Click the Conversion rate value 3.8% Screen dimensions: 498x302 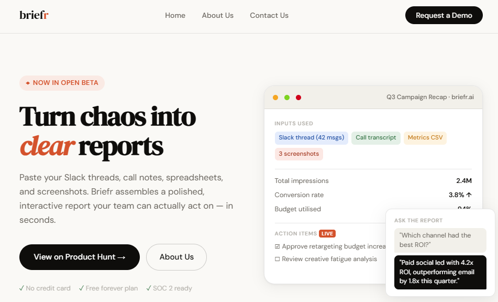[x=456, y=195]
